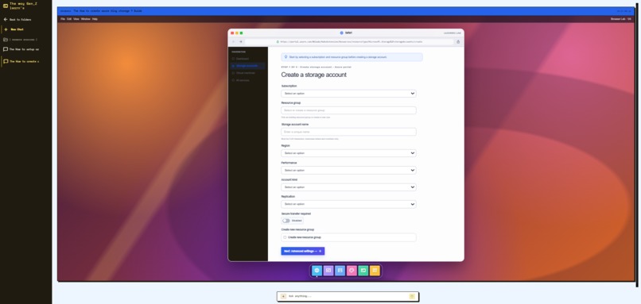The image size is (641, 304).
Task: Open the Performance dropdown
Action: click(348, 170)
